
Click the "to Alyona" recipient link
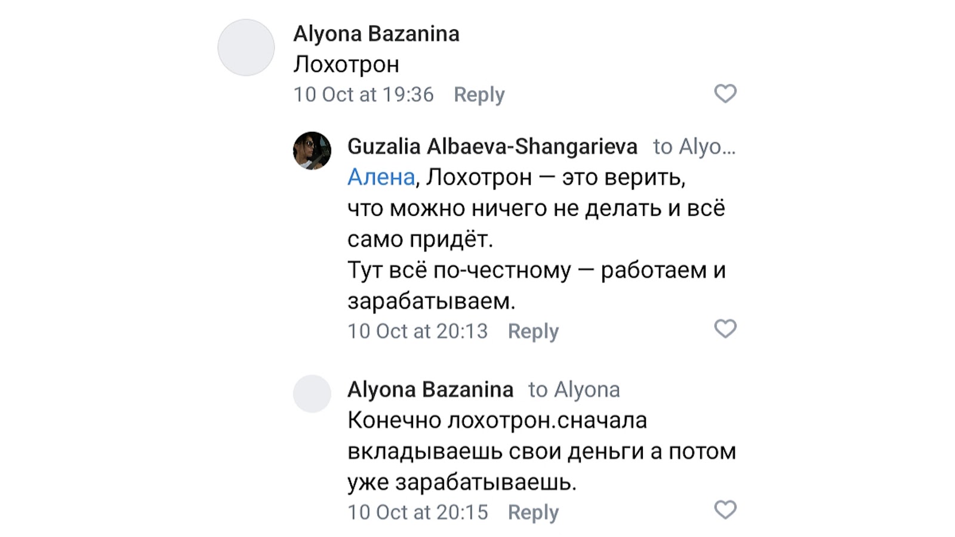coord(574,390)
